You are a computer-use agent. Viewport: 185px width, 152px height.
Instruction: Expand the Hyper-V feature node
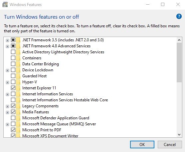point(7,82)
